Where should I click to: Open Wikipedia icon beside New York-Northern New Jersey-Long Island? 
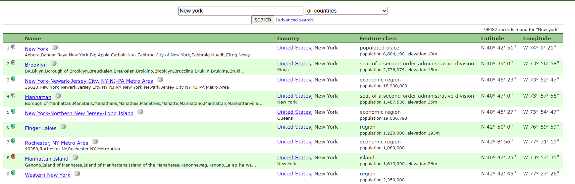coord(140,112)
